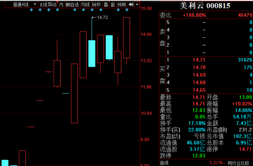Click the 14.72 high price label

click(102, 18)
